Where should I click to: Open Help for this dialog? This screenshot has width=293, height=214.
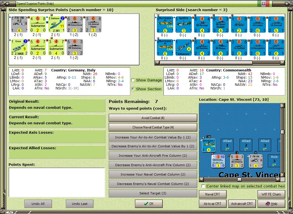tap(271, 204)
